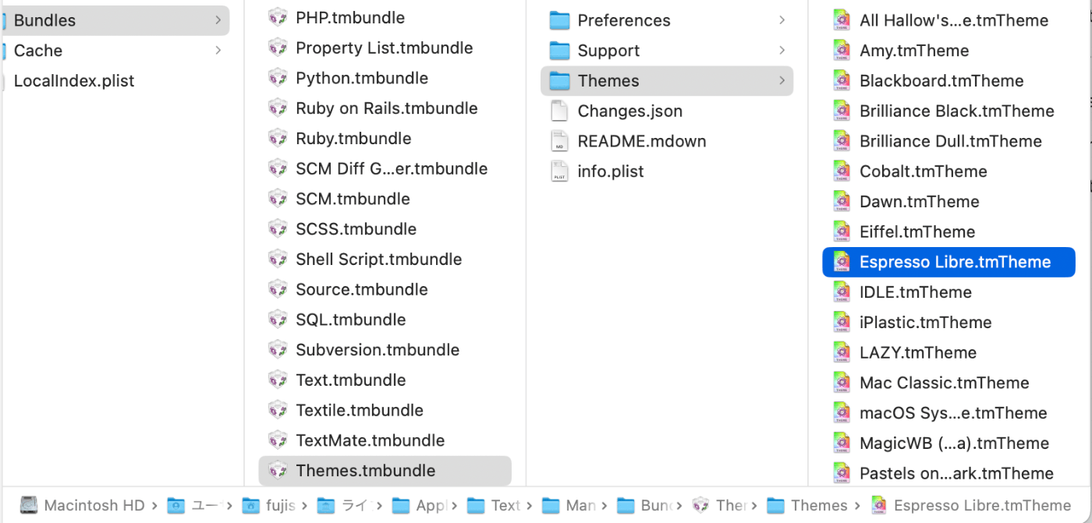Image resolution: width=1092 pixels, height=523 pixels.
Task: Select Themes.tmbundle in the bundle list
Action: click(385, 471)
